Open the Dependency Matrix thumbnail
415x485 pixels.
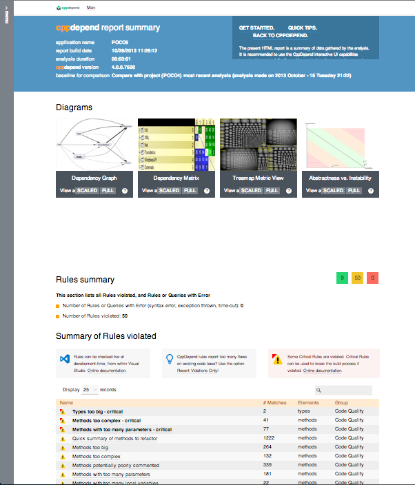coord(176,145)
